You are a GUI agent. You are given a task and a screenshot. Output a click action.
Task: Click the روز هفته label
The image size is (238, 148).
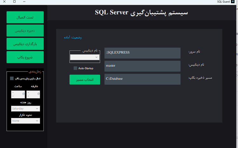click(x=26, y=102)
